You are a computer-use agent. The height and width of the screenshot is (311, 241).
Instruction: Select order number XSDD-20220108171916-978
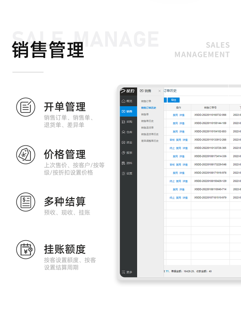pos(210,173)
